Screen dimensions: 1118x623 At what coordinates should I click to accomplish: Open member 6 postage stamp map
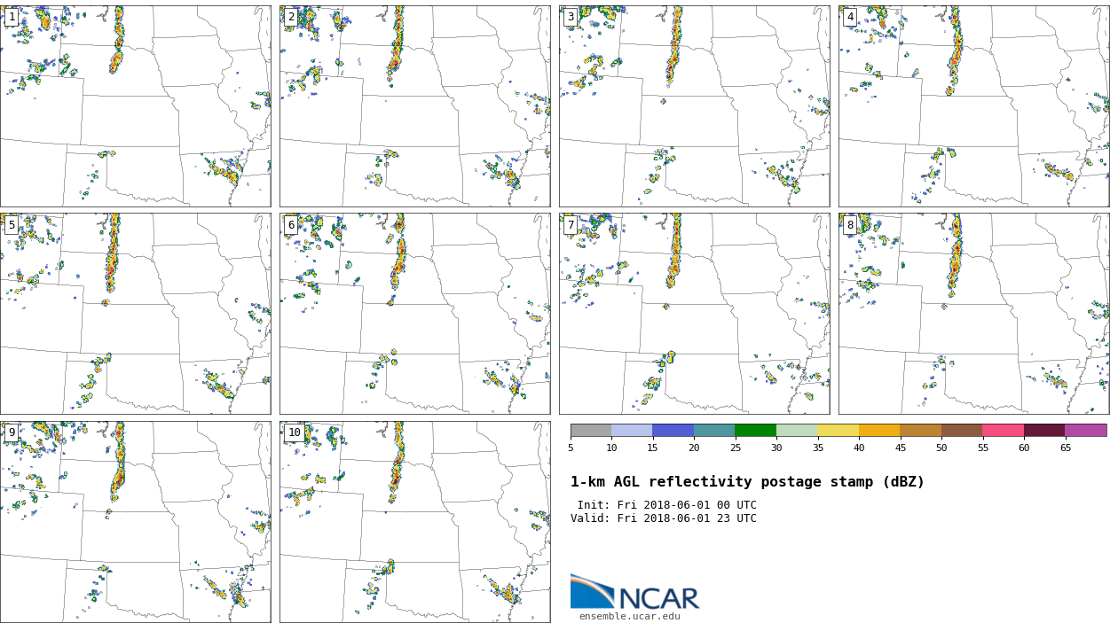[414, 314]
